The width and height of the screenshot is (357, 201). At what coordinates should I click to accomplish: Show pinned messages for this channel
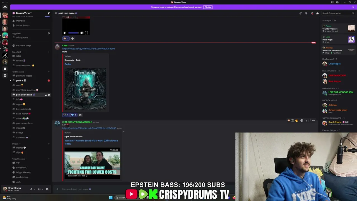[x=312, y=13]
